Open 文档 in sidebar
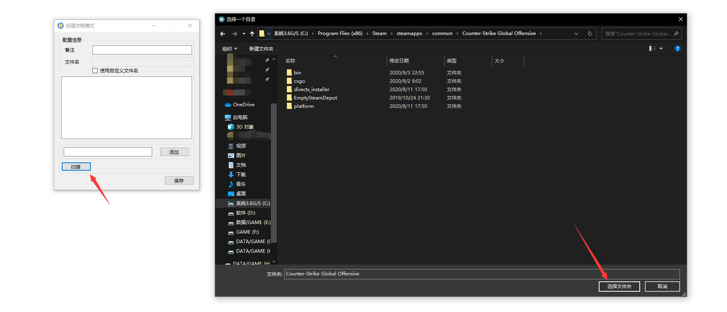The image size is (727, 312). coord(241,165)
